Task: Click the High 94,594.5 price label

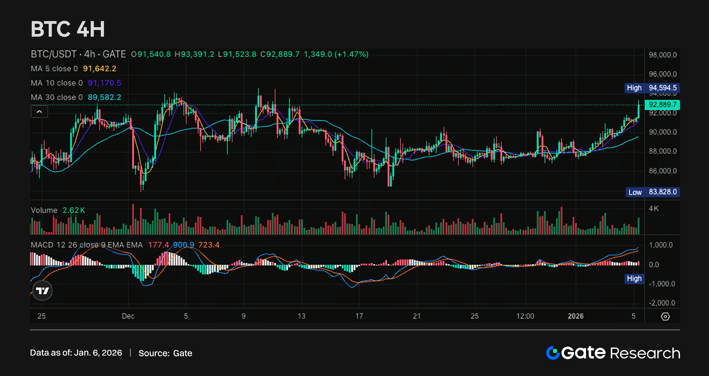Action: point(652,88)
